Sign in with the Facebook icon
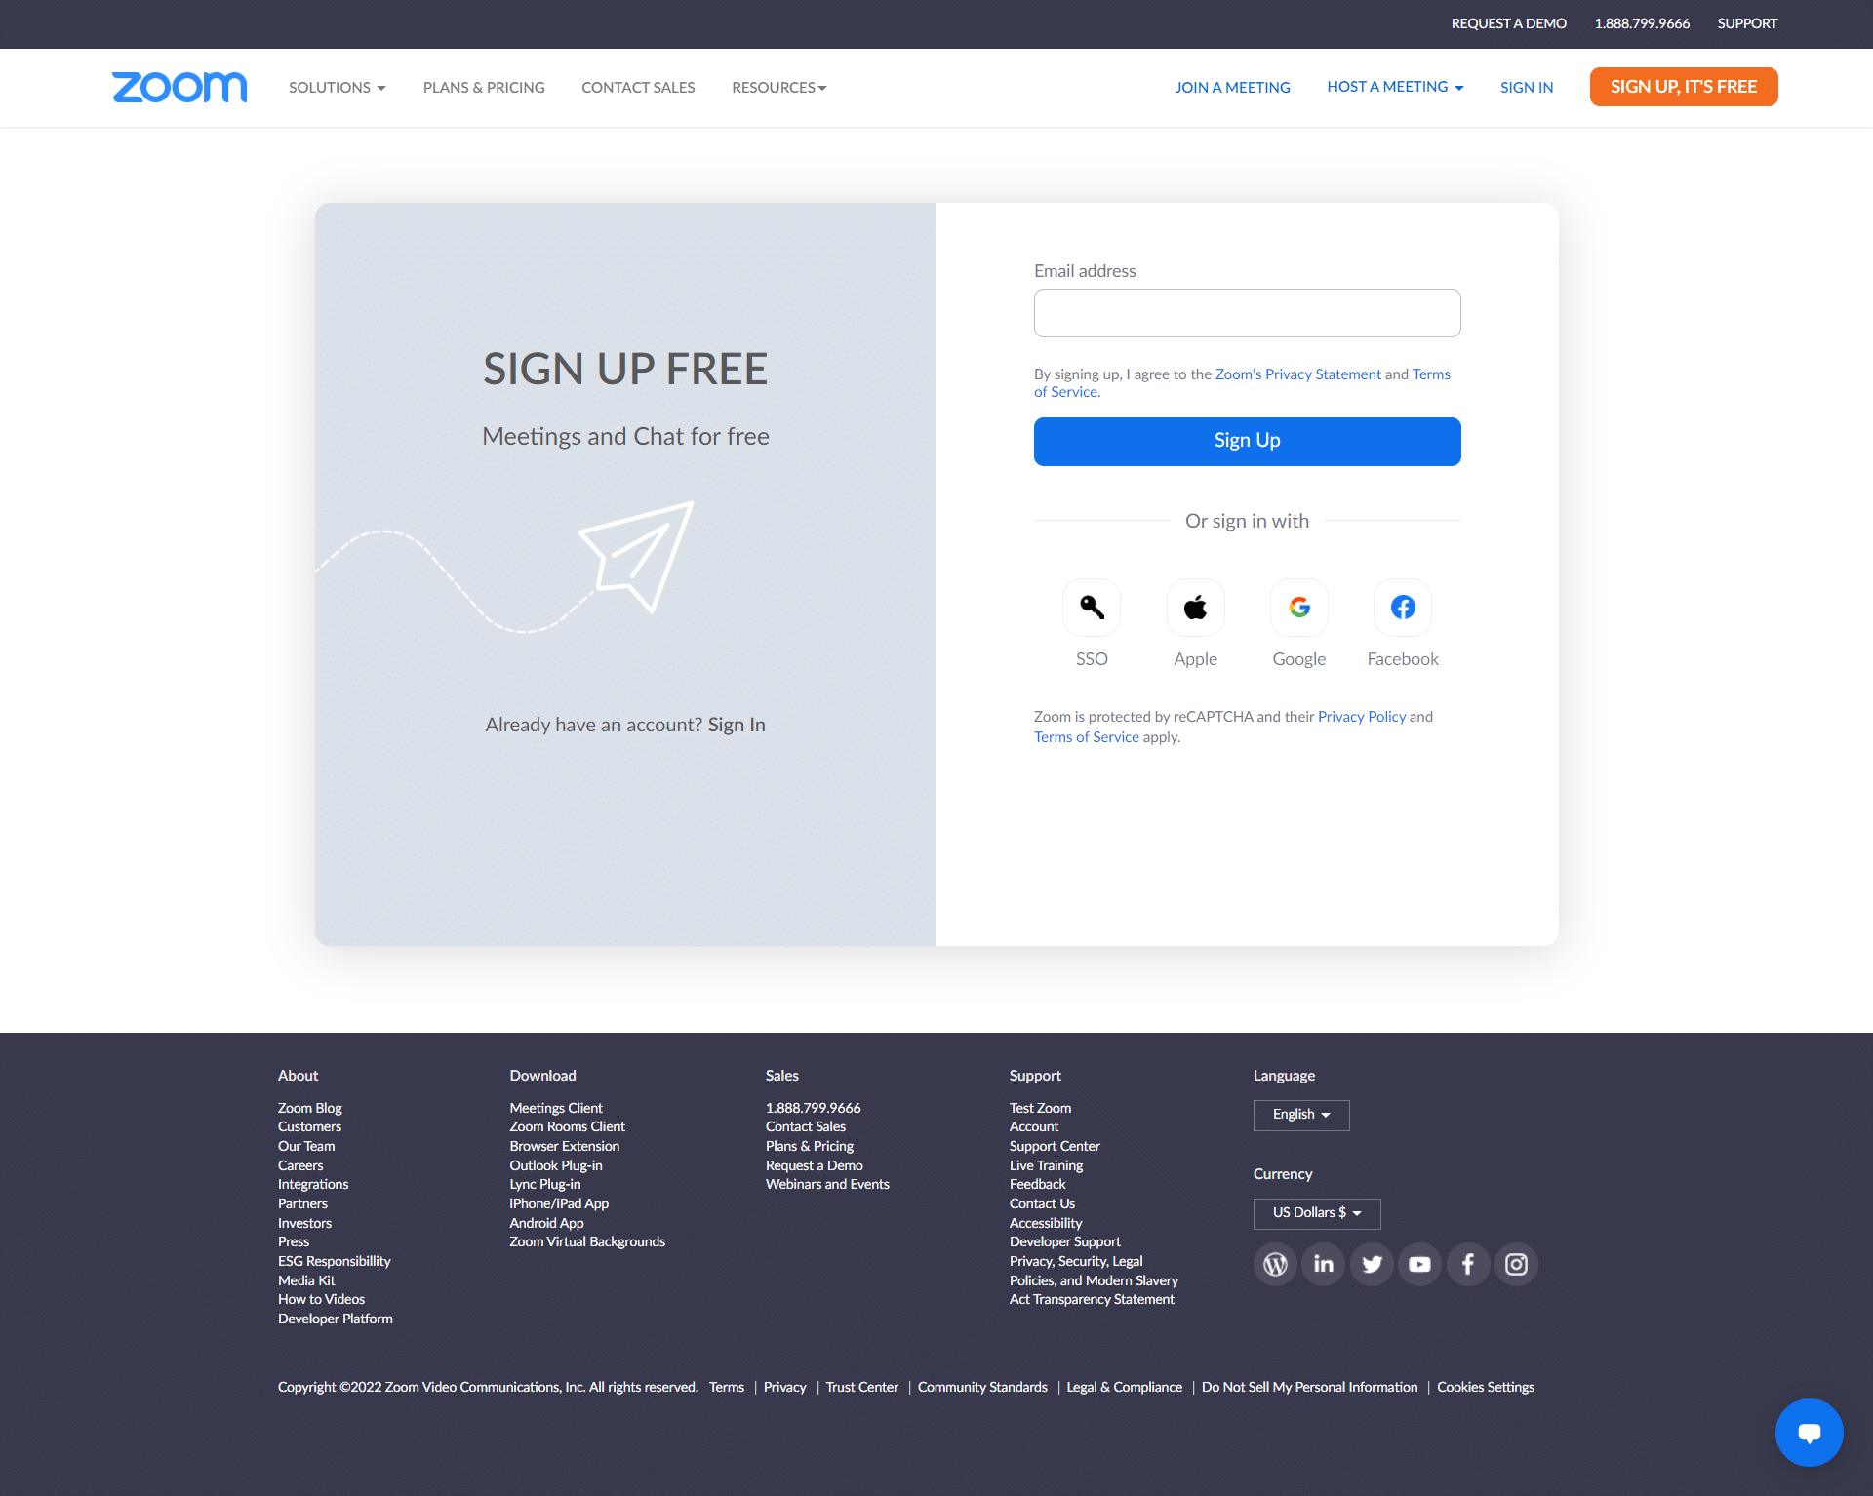 pos(1403,607)
